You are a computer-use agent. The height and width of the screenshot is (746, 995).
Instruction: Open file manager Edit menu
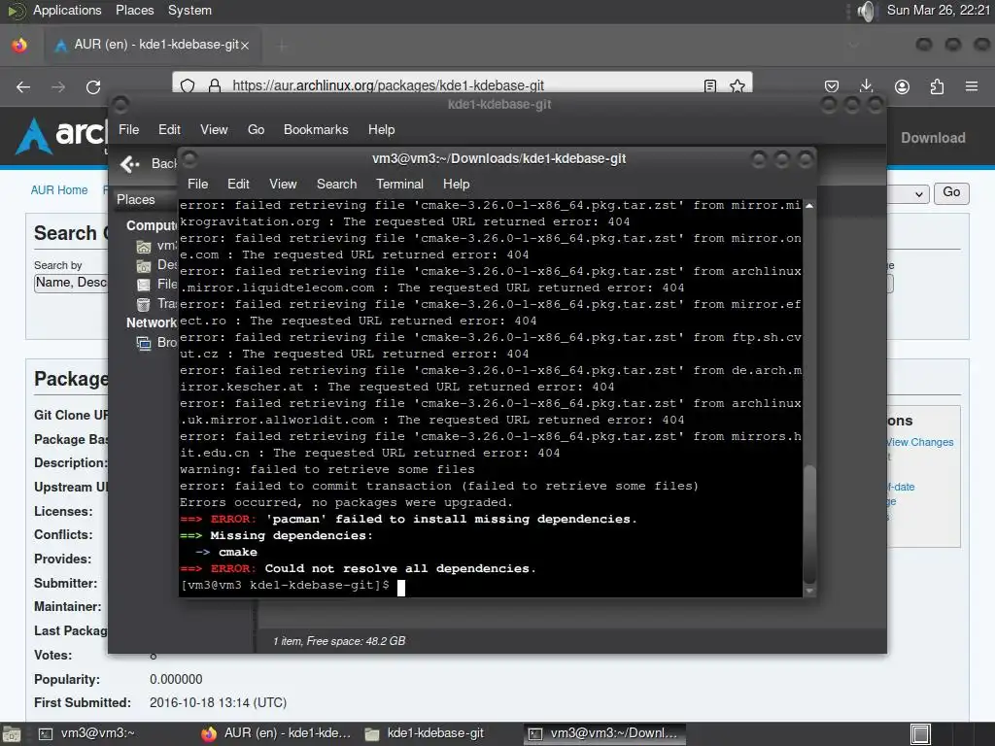[169, 129]
